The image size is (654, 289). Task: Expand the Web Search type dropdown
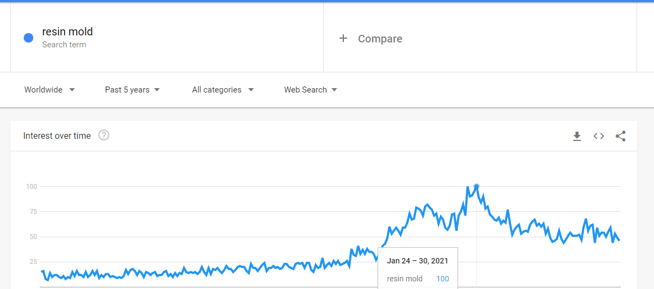(x=310, y=90)
